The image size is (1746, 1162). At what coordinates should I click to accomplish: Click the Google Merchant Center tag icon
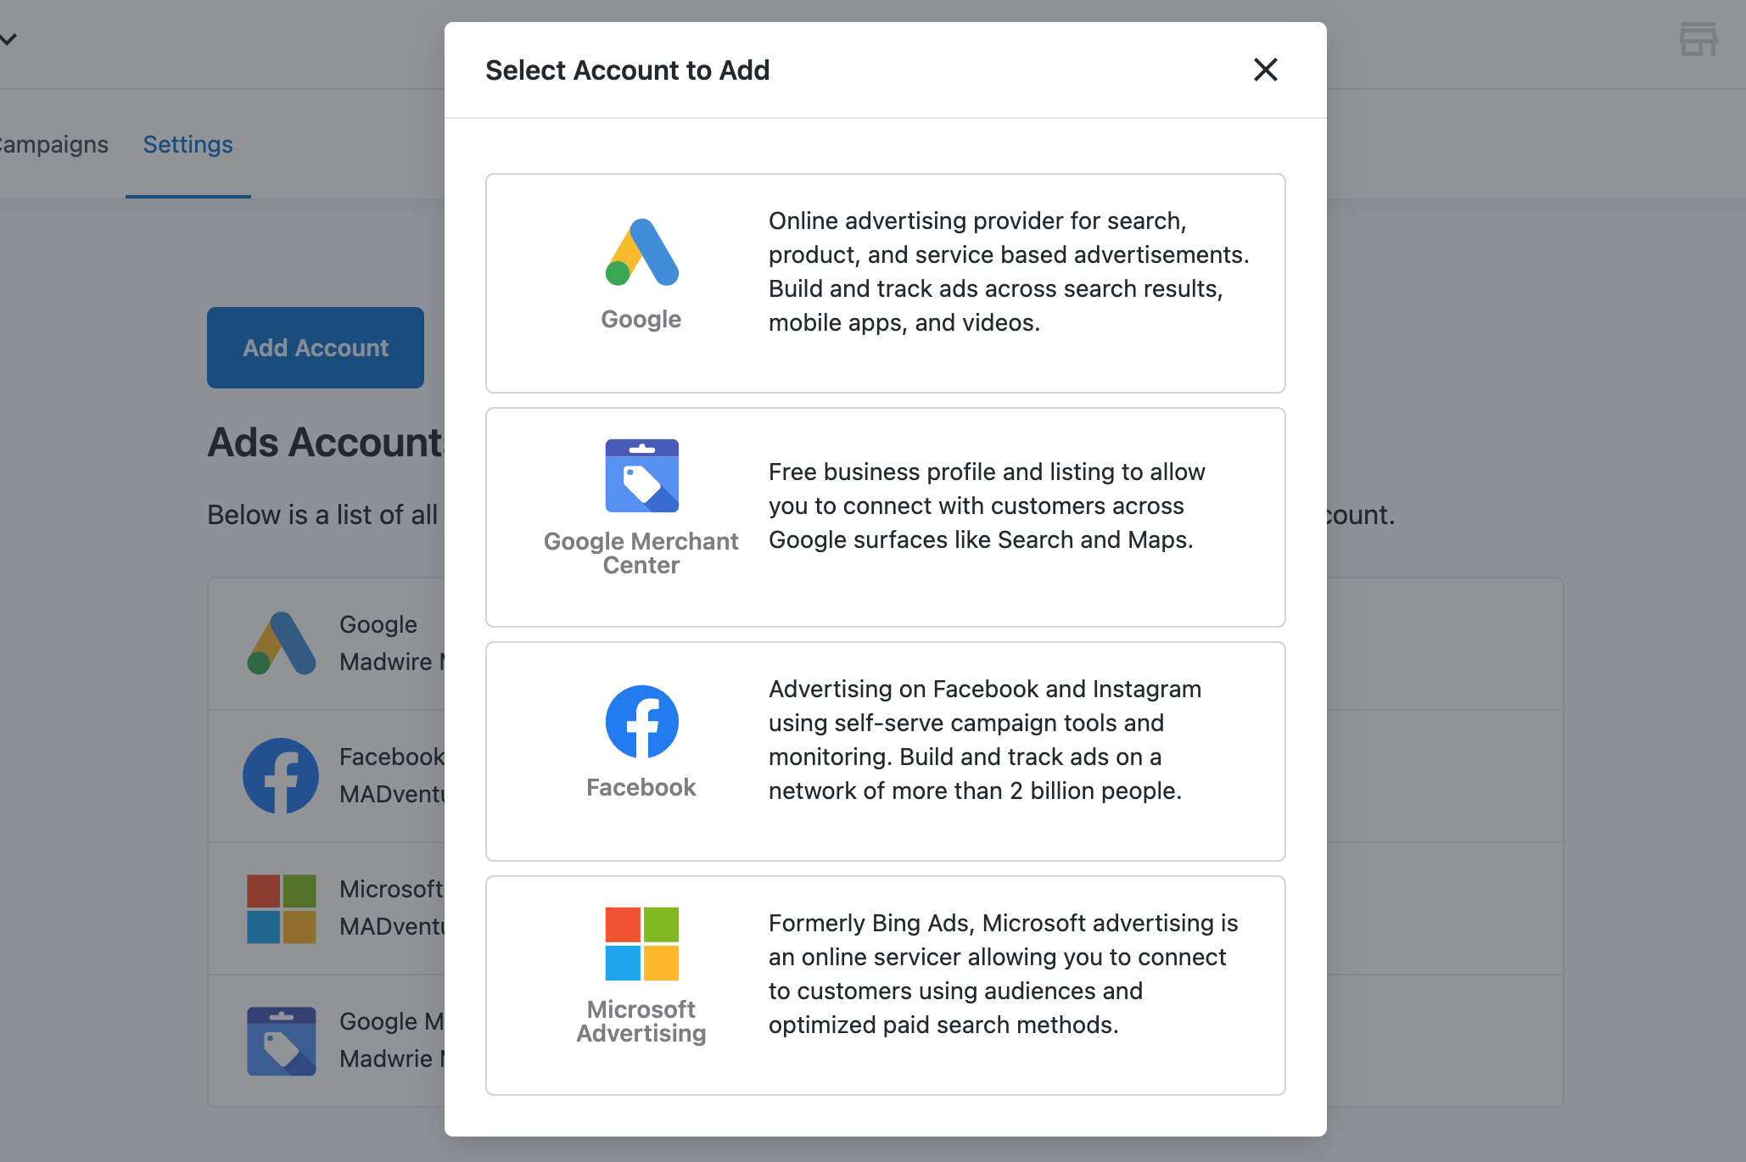641,476
